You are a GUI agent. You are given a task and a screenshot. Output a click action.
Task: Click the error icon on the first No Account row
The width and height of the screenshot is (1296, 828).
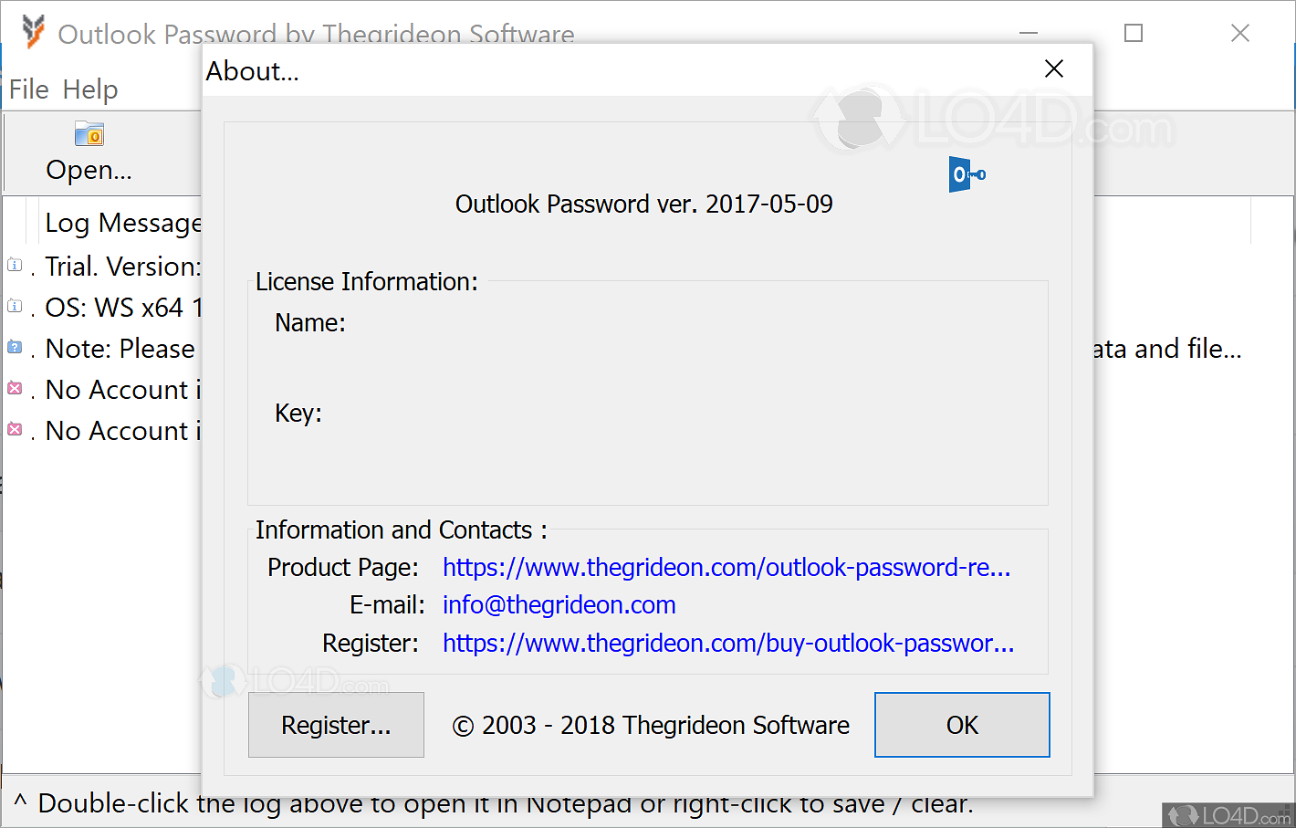pyautogui.click(x=15, y=389)
